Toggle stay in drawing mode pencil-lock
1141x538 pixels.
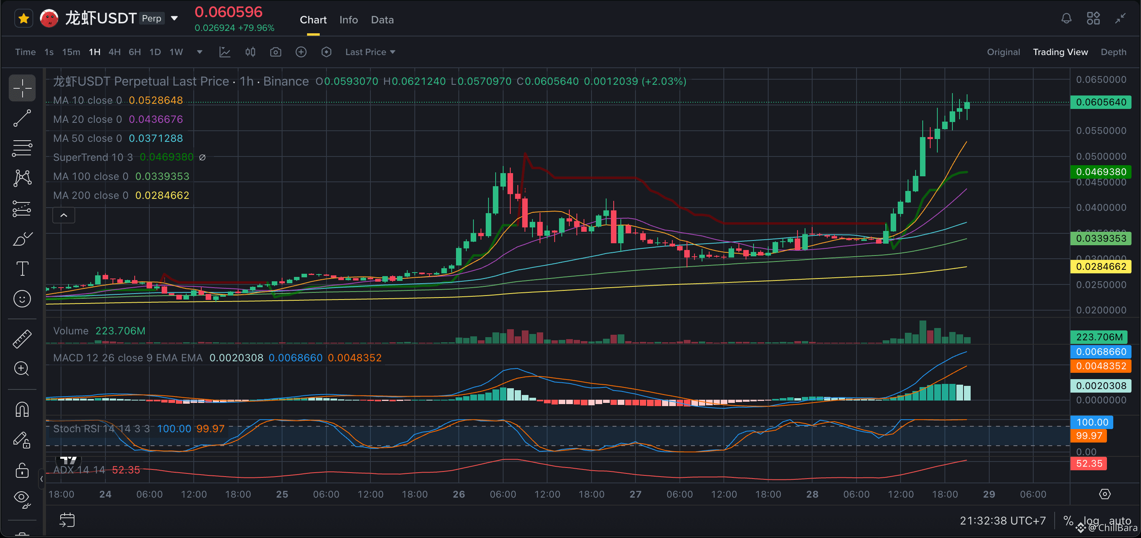[22, 440]
